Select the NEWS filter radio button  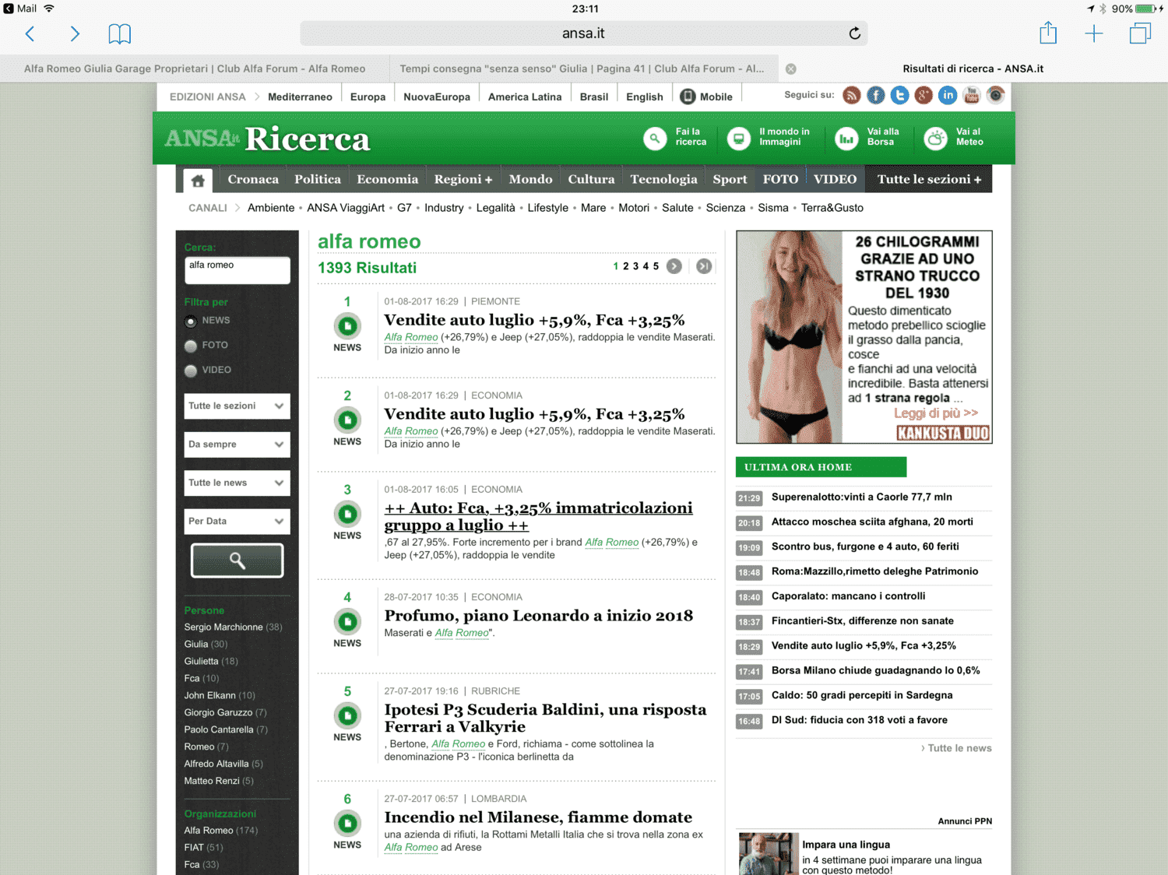point(191,321)
